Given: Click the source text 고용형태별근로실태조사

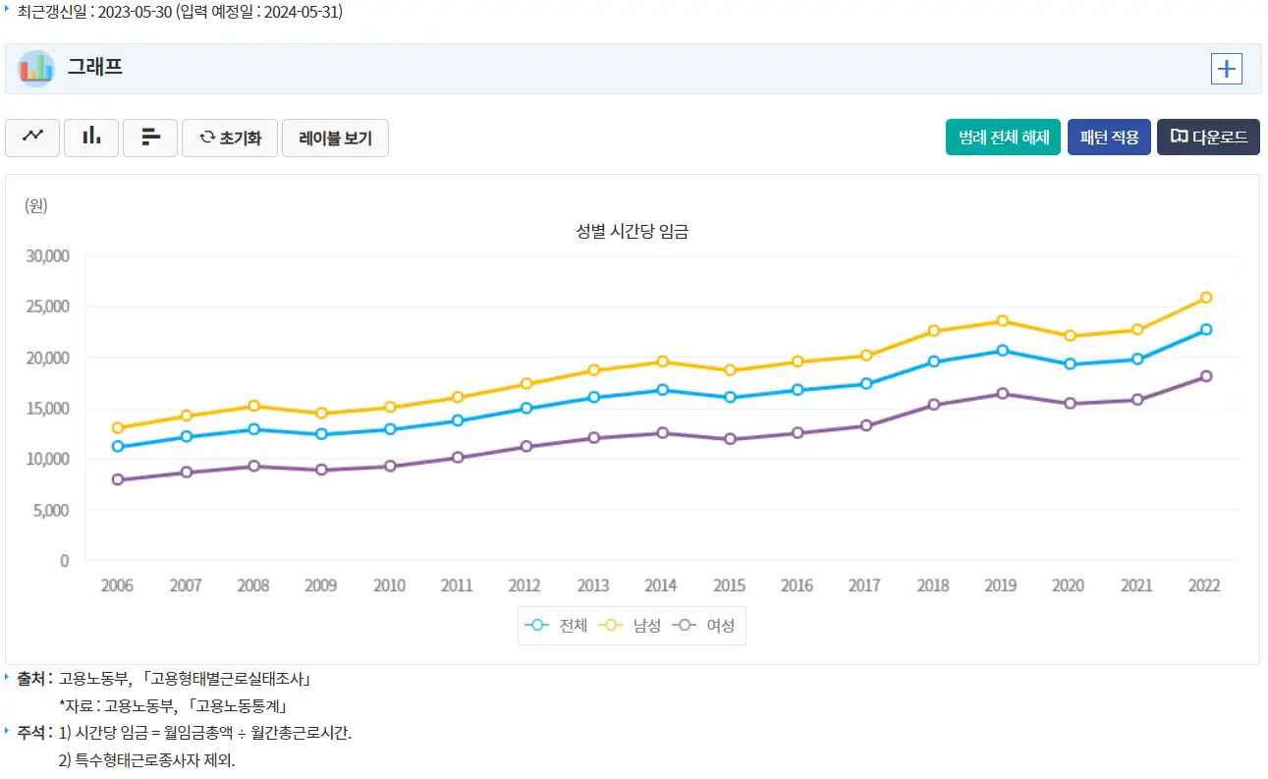Looking at the screenshot, I should pyautogui.click(x=227, y=679).
